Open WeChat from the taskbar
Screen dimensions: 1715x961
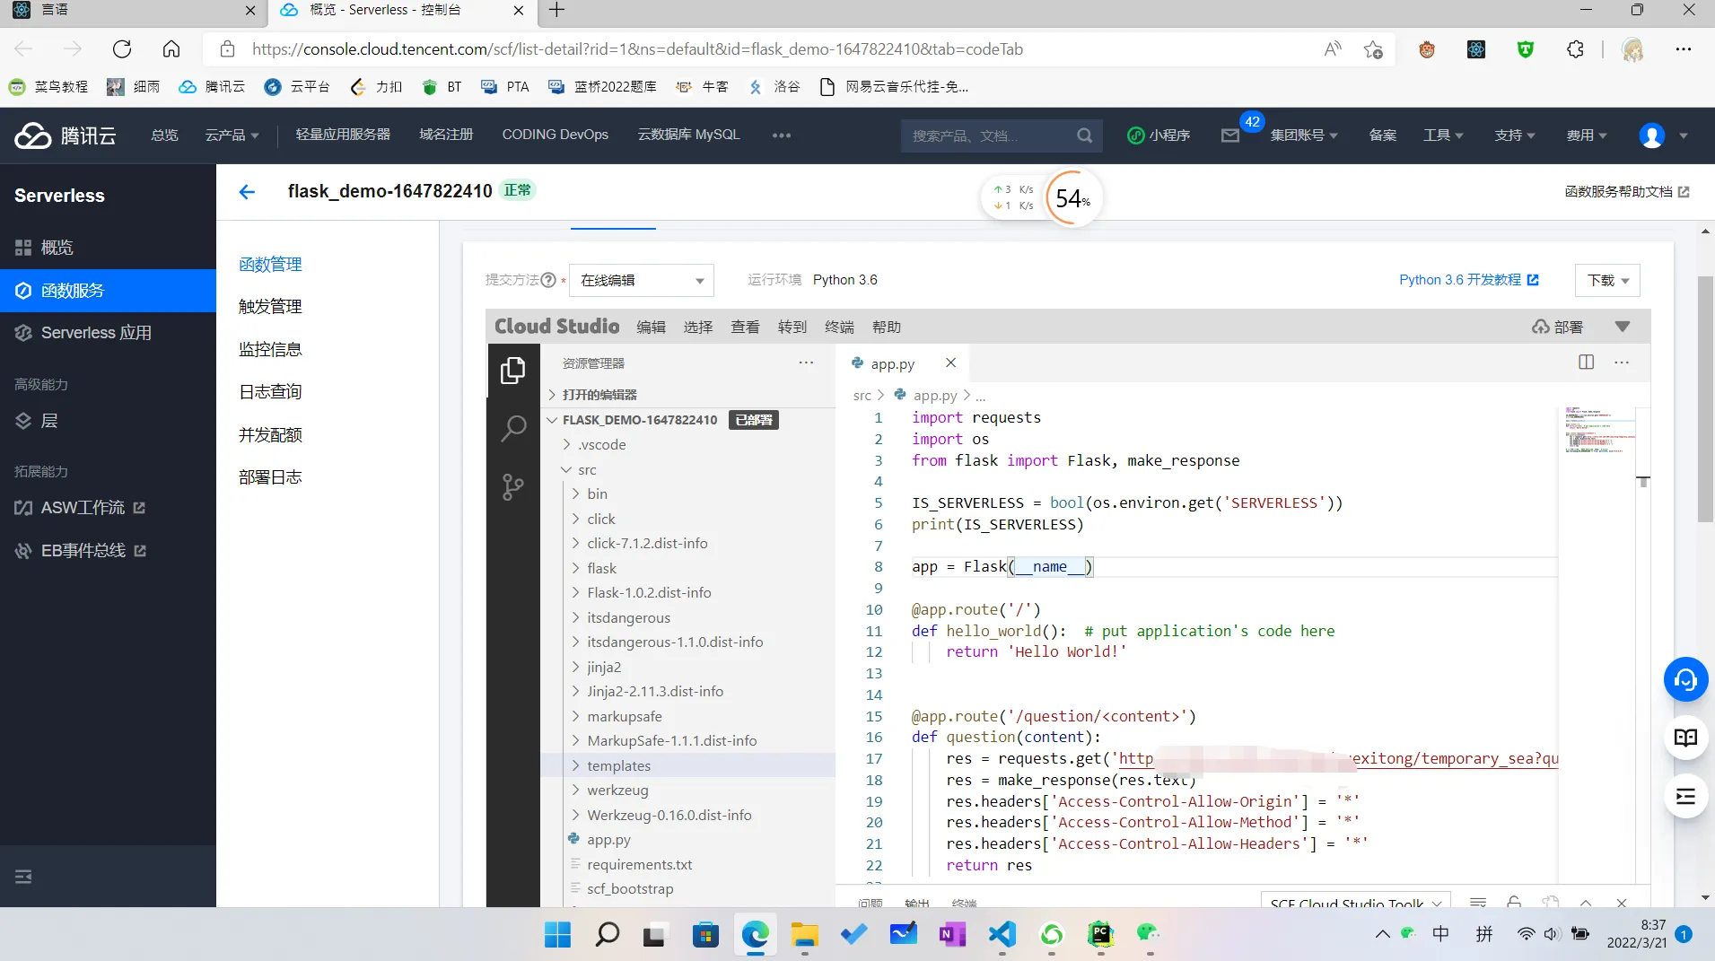tap(1149, 934)
